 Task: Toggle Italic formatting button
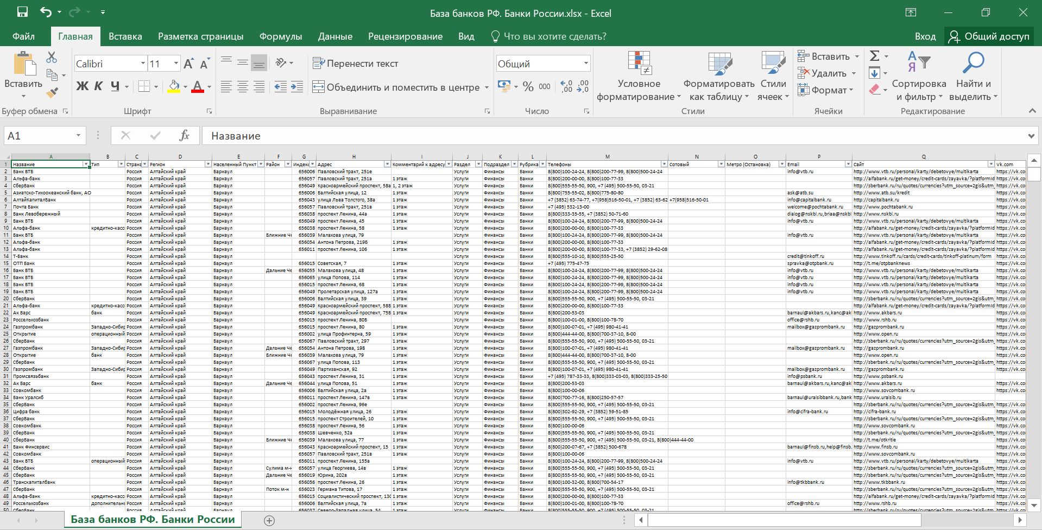point(98,86)
